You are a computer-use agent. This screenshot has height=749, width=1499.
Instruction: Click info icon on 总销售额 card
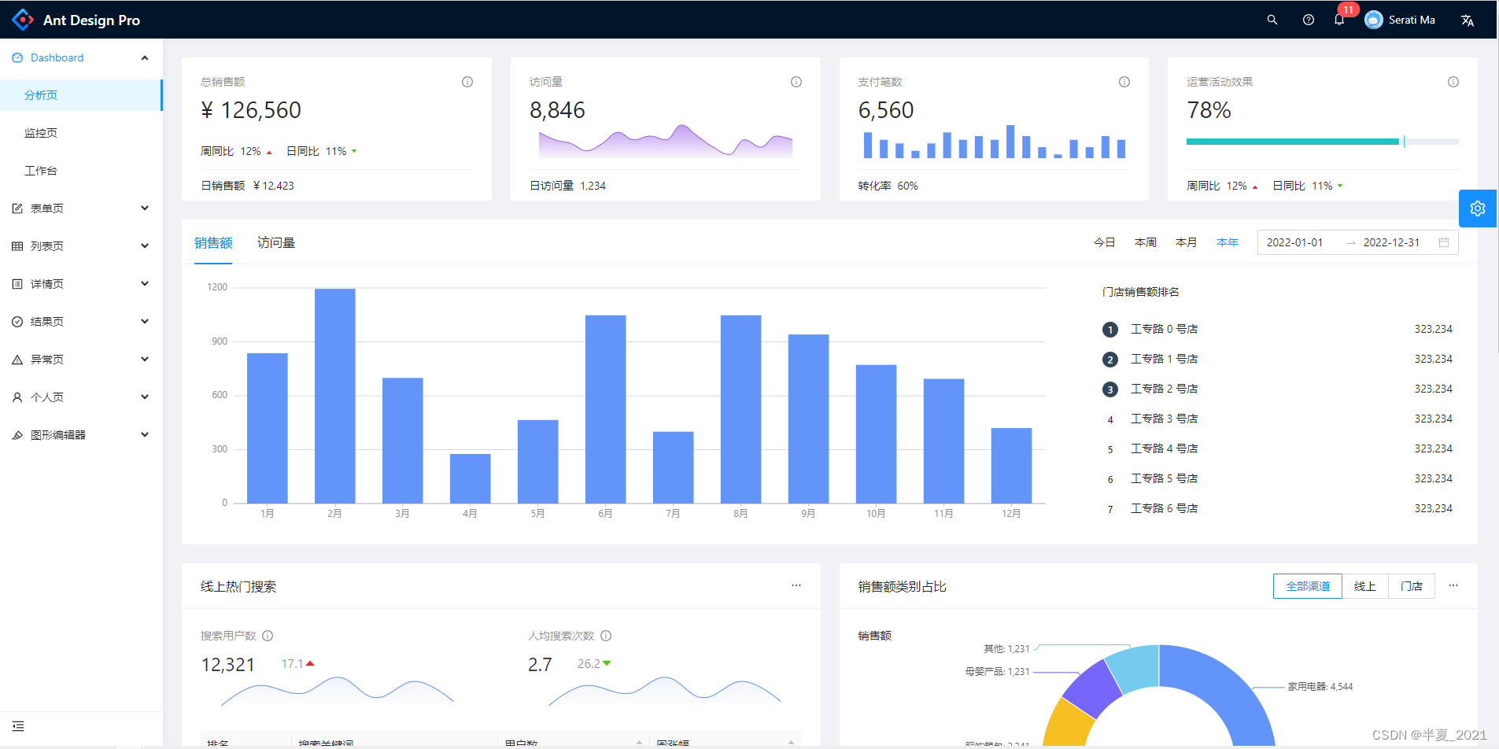pos(467,81)
